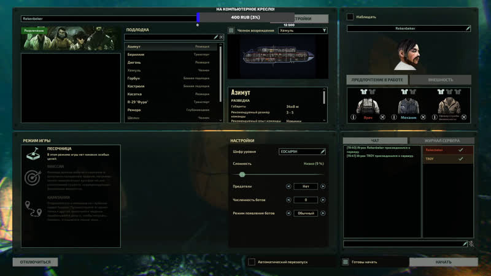This screenshot has height=276, width=491.
Task: Enable the Наблюдать spectate checkbox
Action: pyautogui.click(x=350, y=17)
